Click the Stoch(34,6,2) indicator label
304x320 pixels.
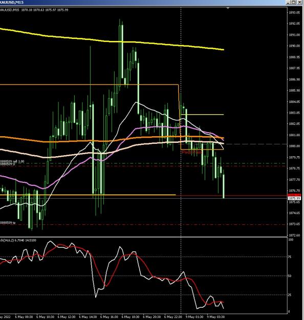click(18, 241)
